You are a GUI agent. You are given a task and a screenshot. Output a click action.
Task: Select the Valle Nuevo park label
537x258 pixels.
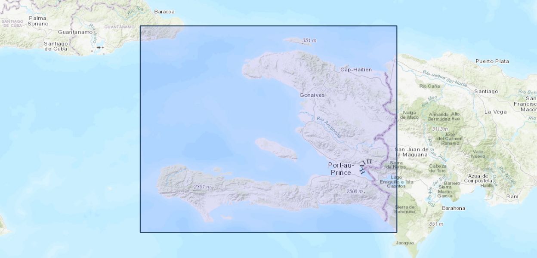coord(478,154)
